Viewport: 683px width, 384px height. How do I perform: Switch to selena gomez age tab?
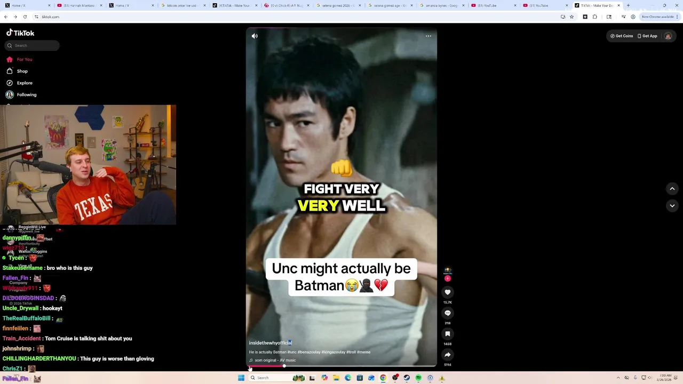[x=390, y=5]
